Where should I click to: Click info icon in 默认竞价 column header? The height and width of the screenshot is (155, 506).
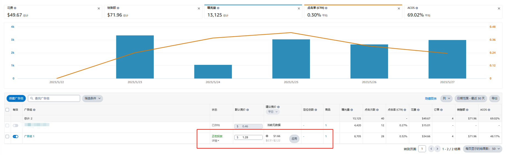(248, 110)
